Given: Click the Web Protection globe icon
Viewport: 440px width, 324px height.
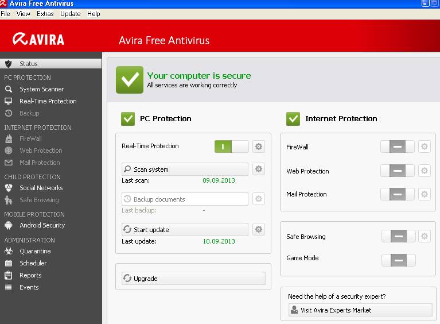Looking at the screenshot, I should coord(9,151).
